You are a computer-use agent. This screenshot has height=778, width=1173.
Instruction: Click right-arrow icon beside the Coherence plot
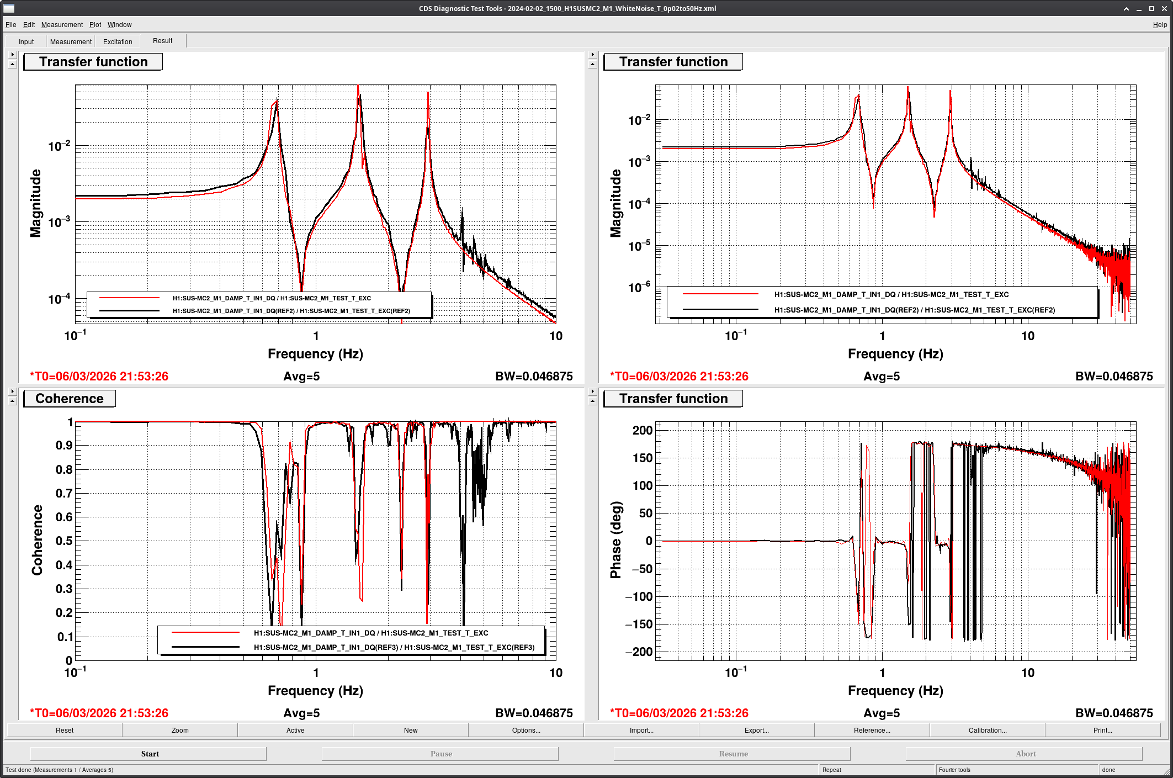coord(12,391)
